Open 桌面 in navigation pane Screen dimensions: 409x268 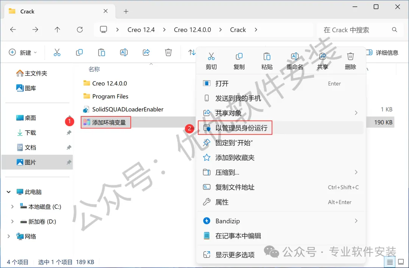[x=26, y=118]
